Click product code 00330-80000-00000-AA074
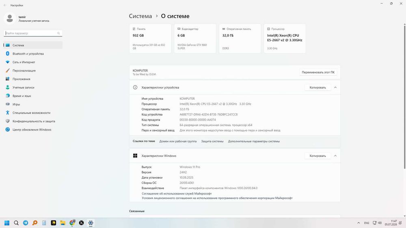 [x=198, y=120]
